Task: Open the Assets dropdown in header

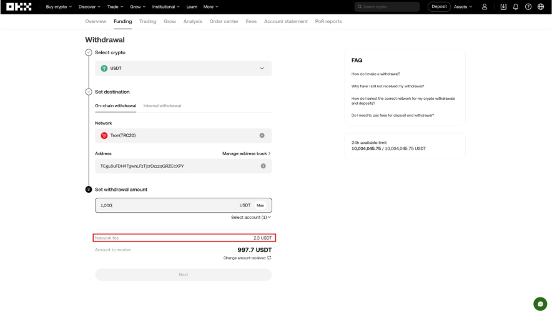Action: [x=463, y=7]
